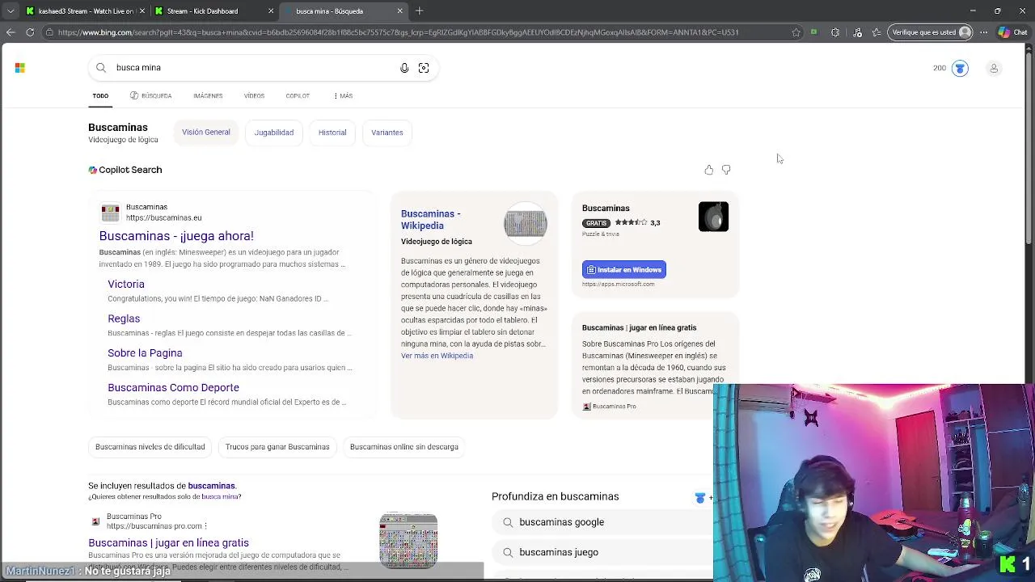Viewport: 1035px width, 582px height.
Task: Select the Visión General chip
Action: coord(206,133)
